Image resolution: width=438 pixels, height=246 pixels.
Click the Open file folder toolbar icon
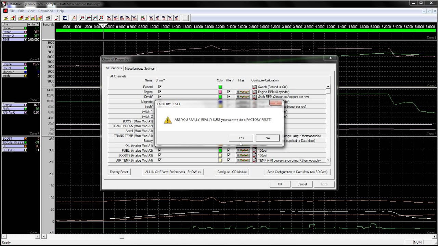(x=6, y=18)
